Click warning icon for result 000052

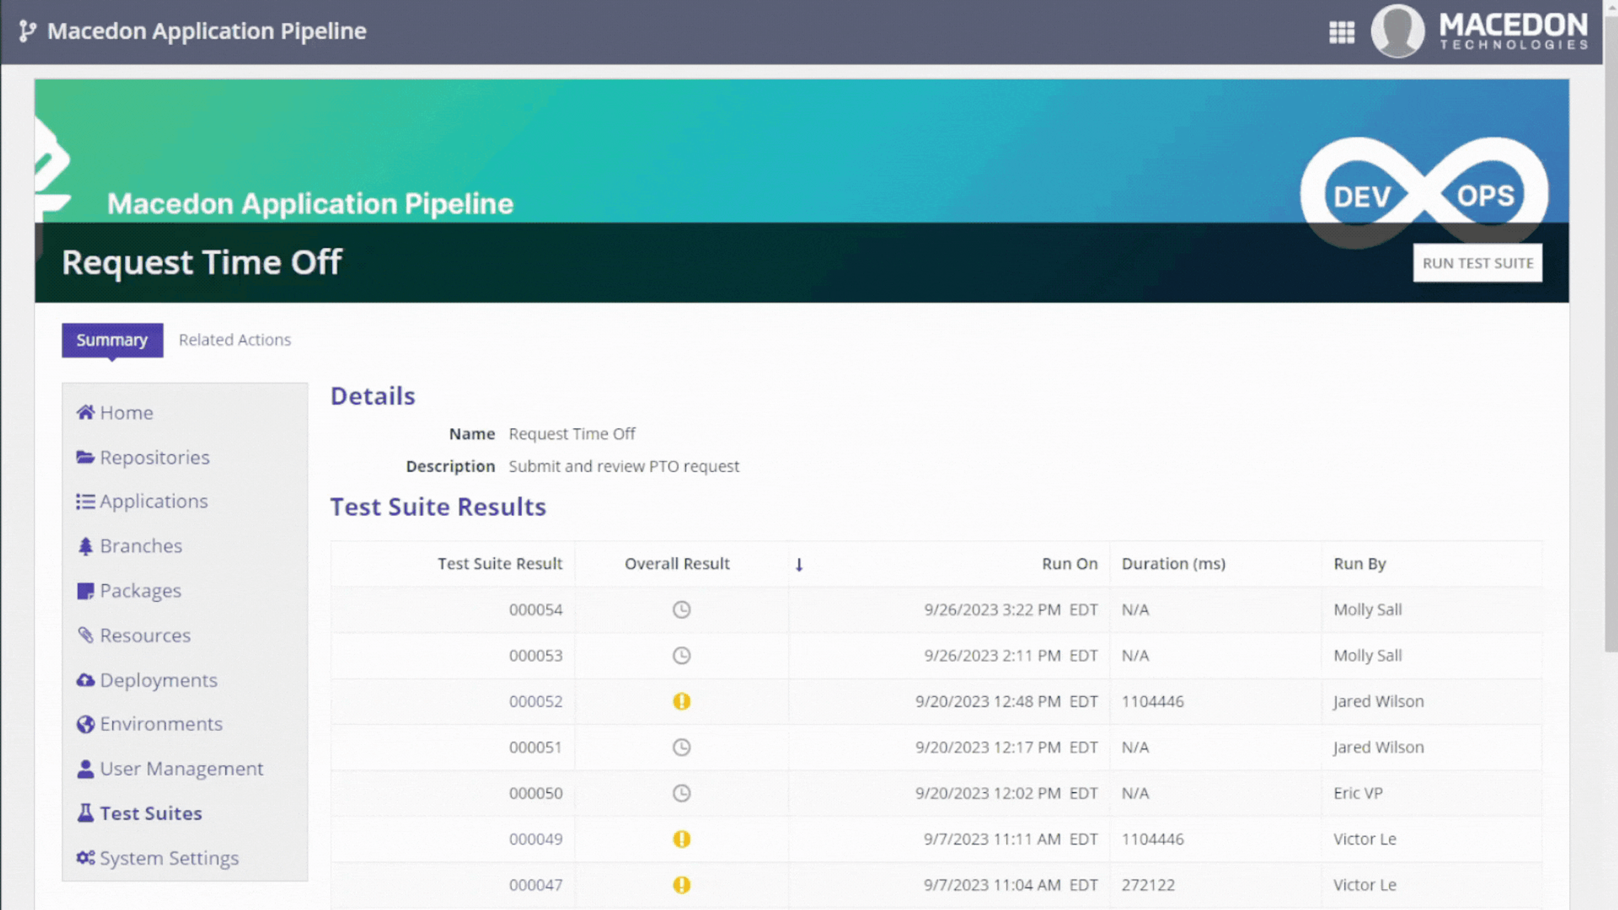pos(681,701)
